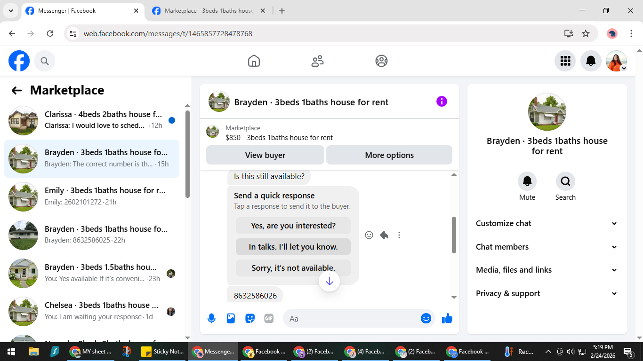This screenshot has width=643, height=361.
Task: Click the Search in conversation icon
Action: click(565, 181)
